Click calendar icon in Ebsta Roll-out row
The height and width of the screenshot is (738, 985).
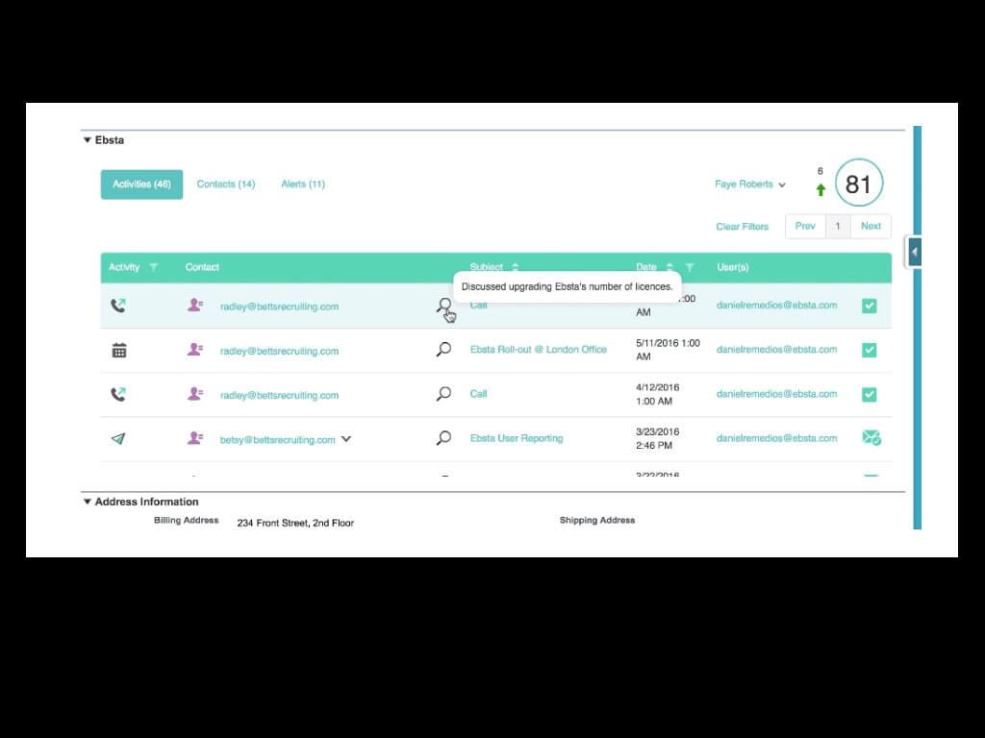[118, 350]
